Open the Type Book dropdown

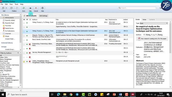pyautogui.click(x=154, y=23)
